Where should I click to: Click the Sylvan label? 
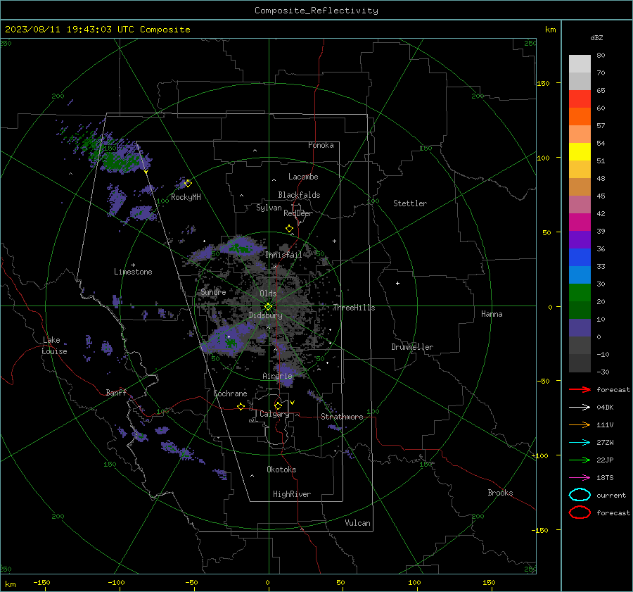tap(269, 208)
